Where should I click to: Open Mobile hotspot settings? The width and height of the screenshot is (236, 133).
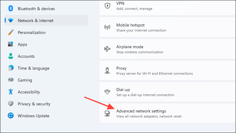[x=167, y=27]
